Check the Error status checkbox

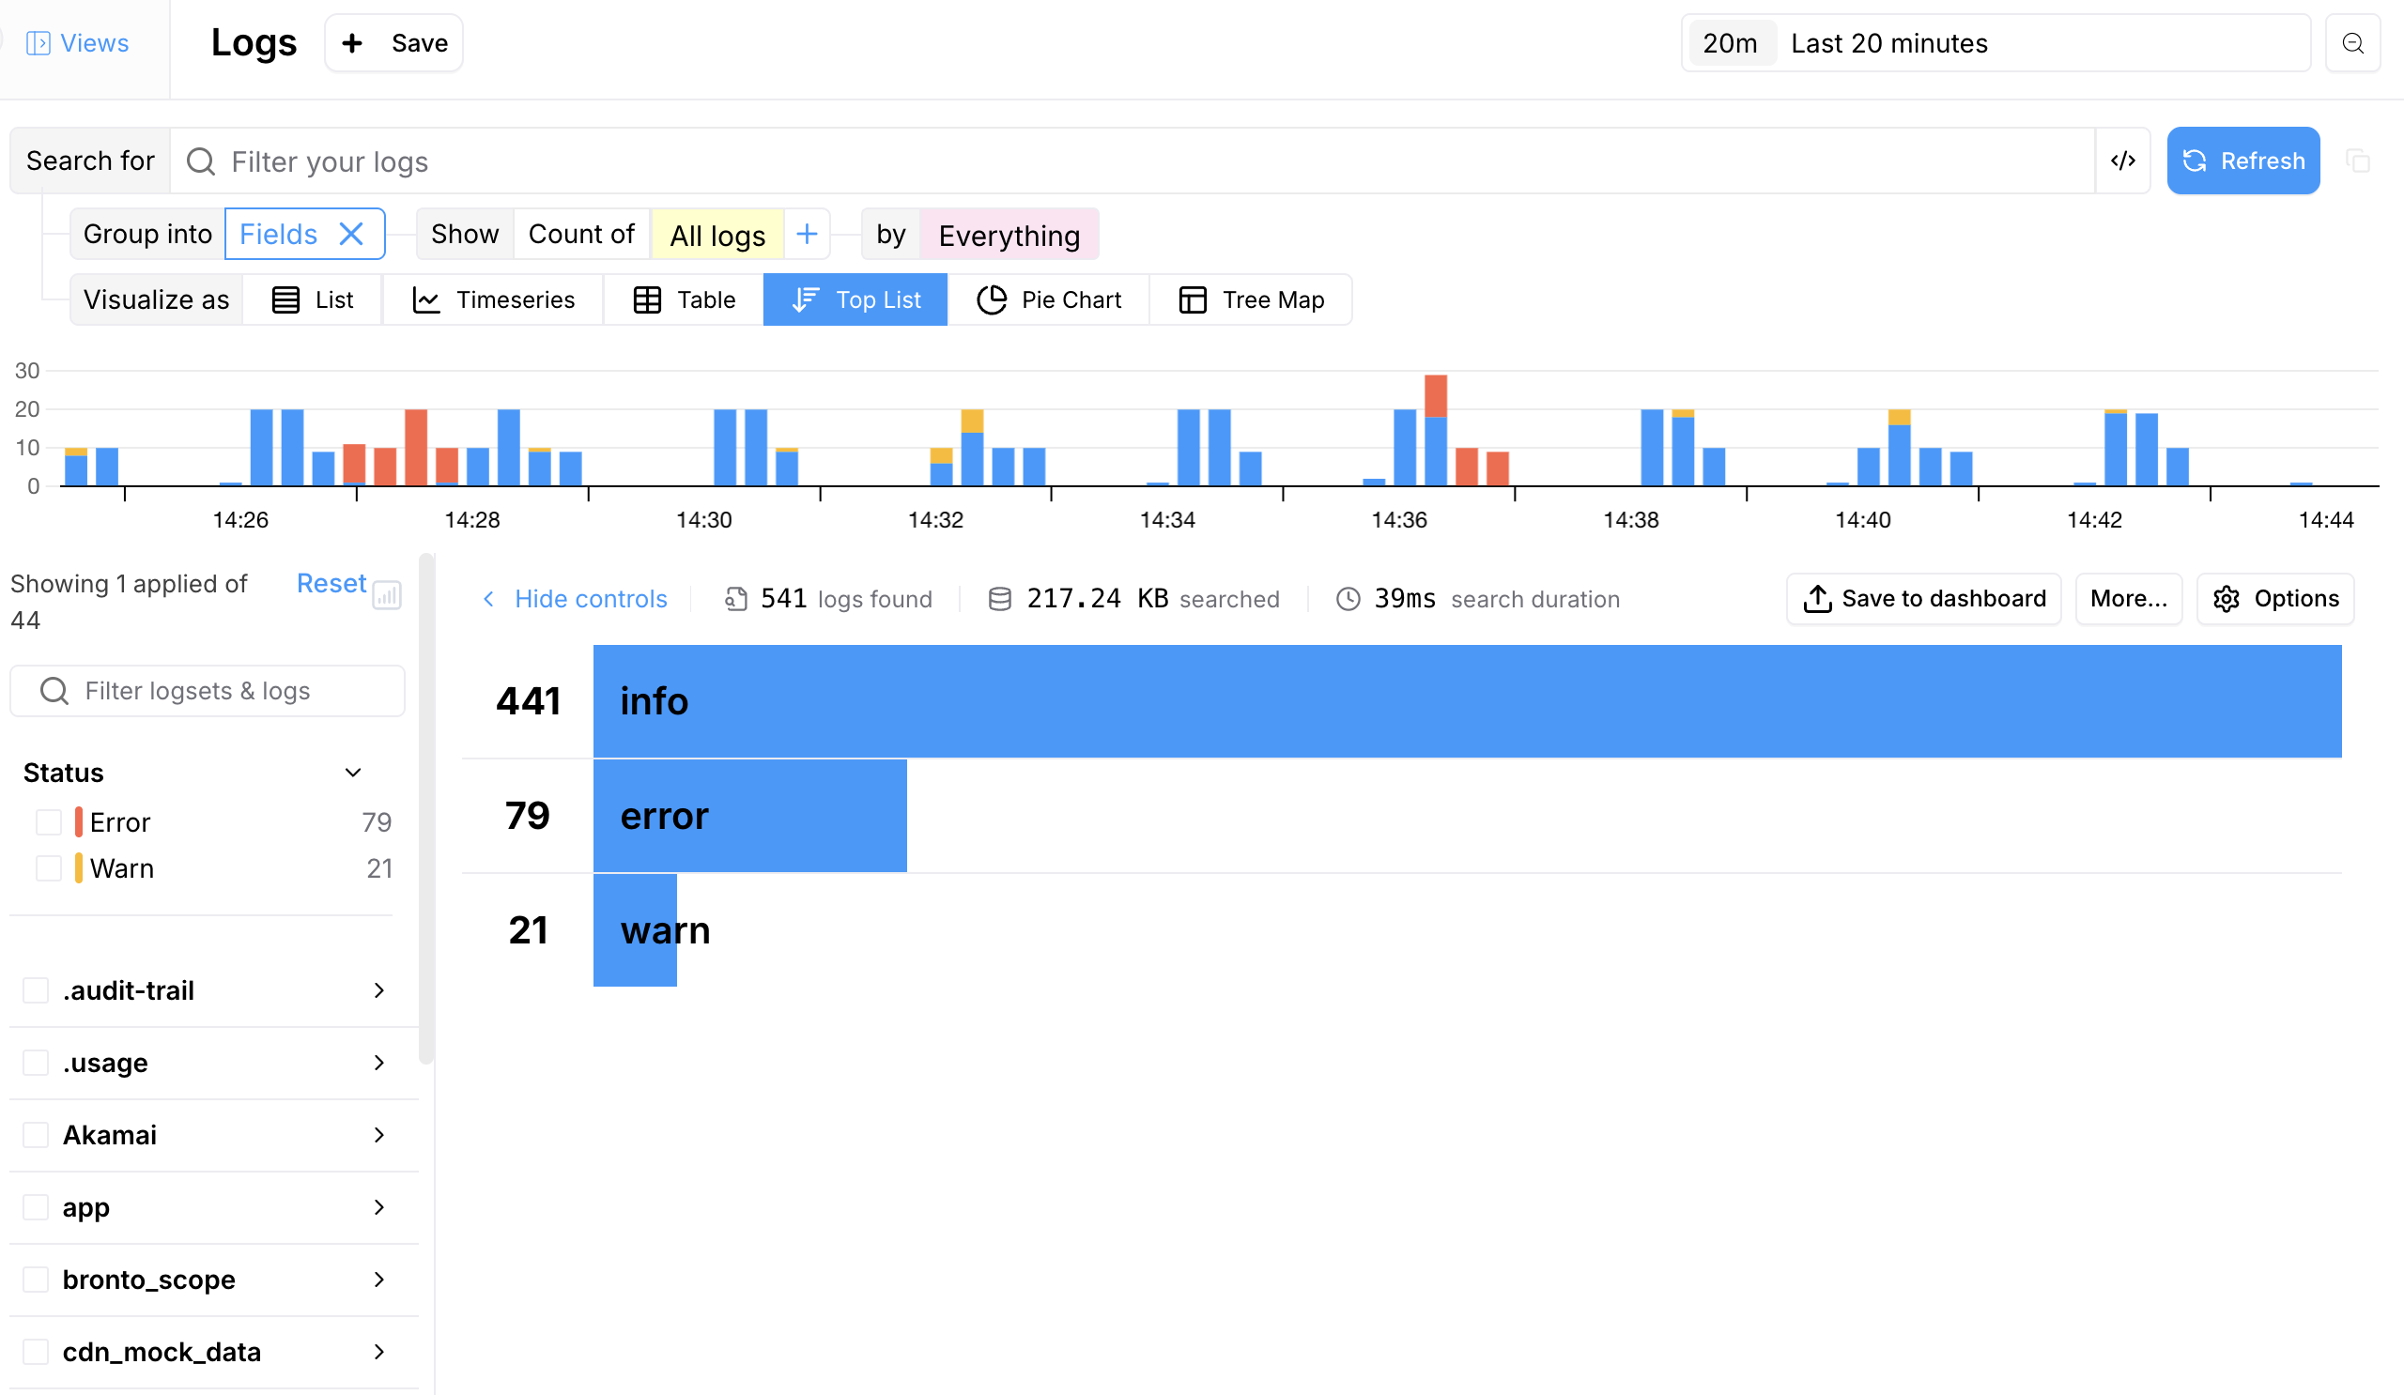coord(49,822)
